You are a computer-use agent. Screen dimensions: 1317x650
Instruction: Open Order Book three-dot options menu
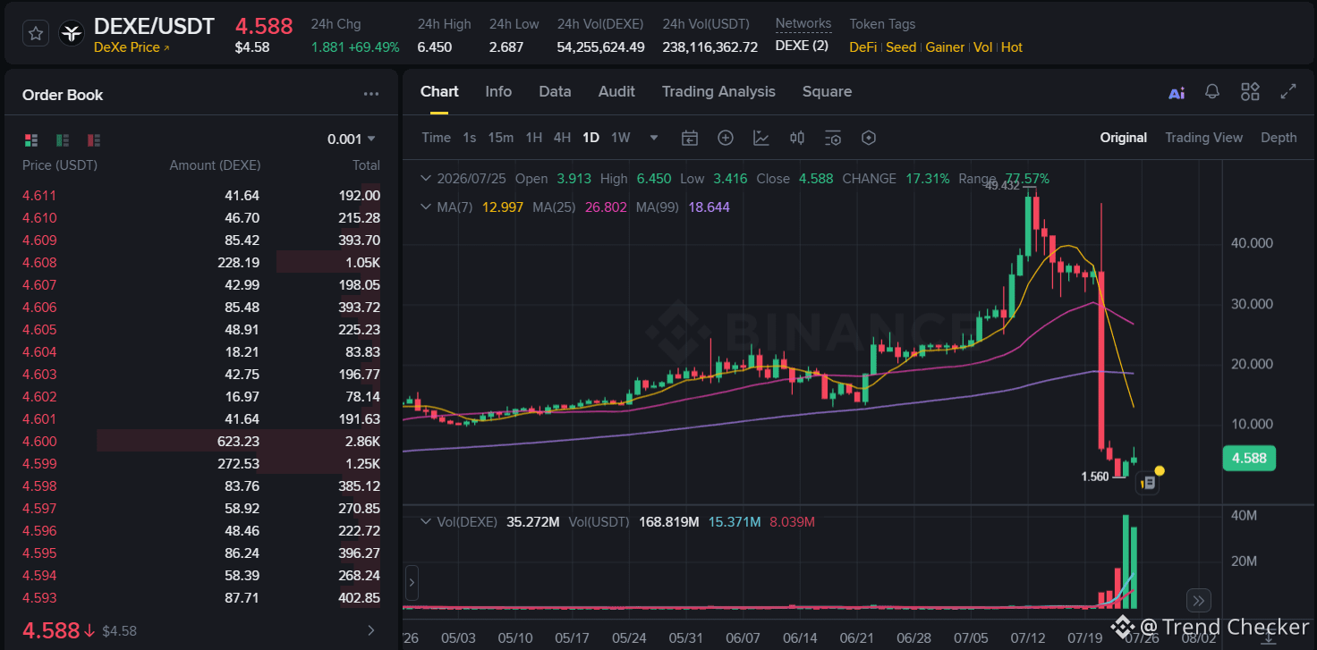(x=371, y=95)
